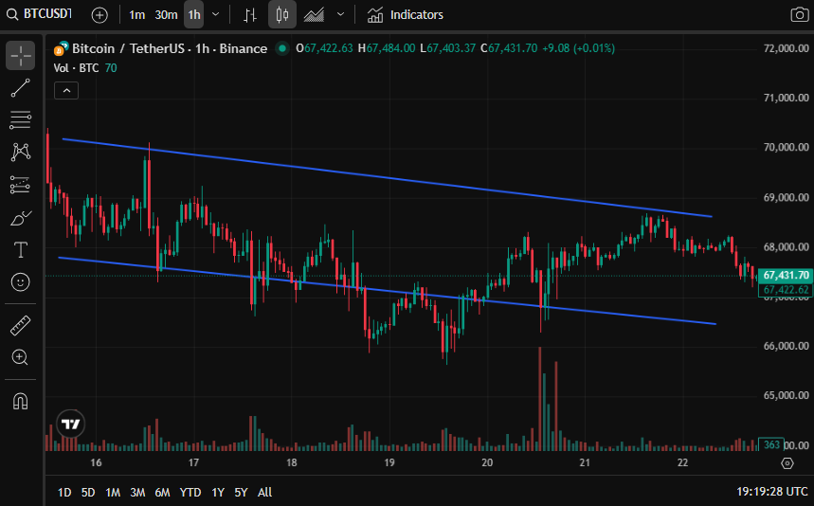The image size is (814, 506).
Task: Open the price scale settings gear
Action: tap(787, 463)
